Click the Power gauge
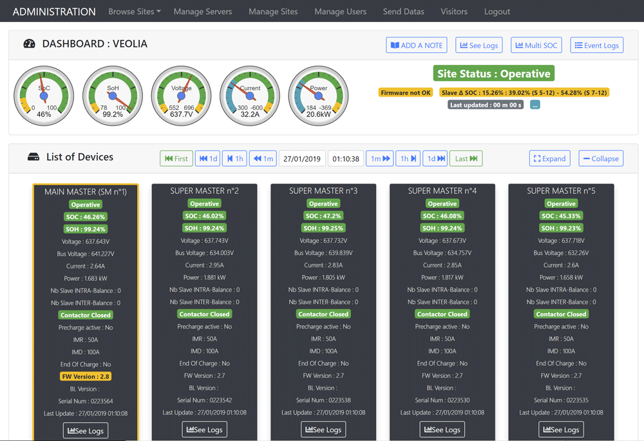This screenshot has height=441, width=644. click(x=318, y=95)
